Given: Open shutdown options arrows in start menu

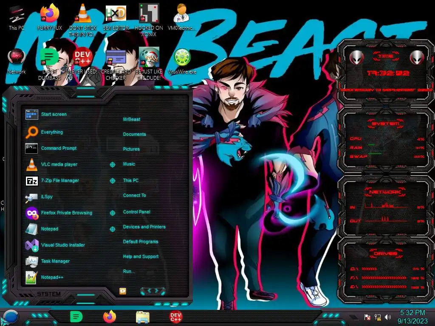Looking at the screenshot, I should coord(153,290).
